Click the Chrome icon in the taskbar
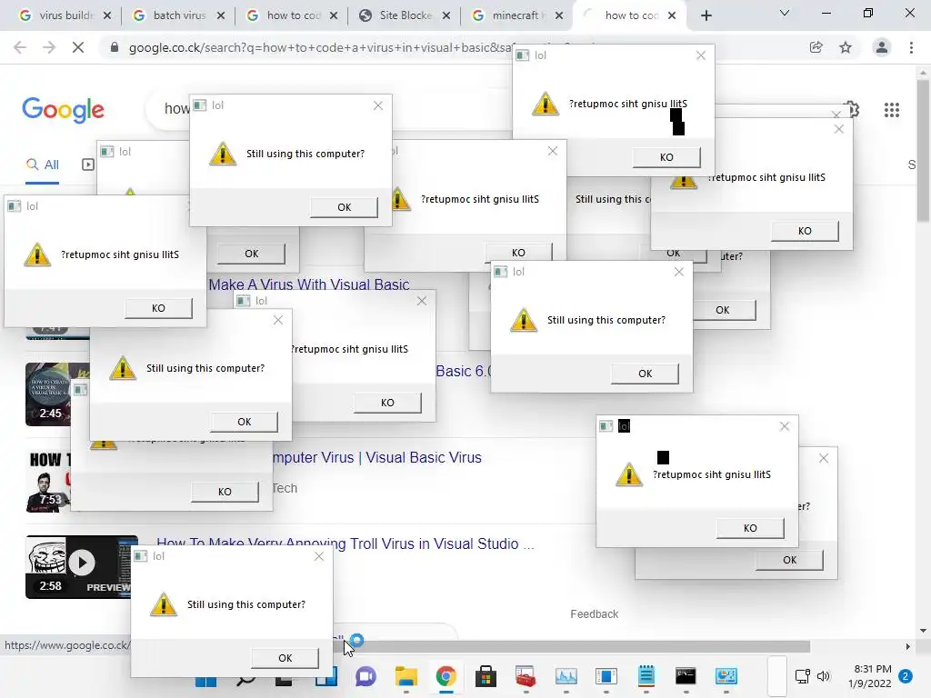The image size is (931, 698). pos(445,676)
